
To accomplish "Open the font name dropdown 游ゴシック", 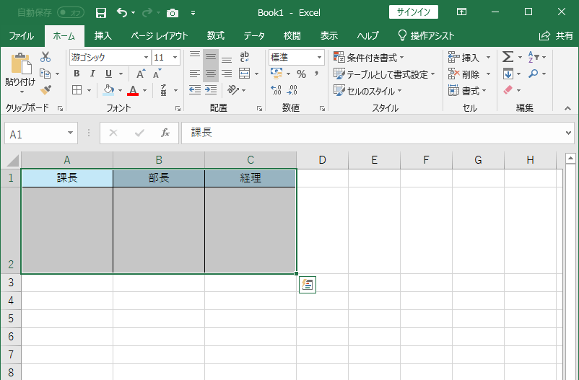I will click(x=146, y=57).
